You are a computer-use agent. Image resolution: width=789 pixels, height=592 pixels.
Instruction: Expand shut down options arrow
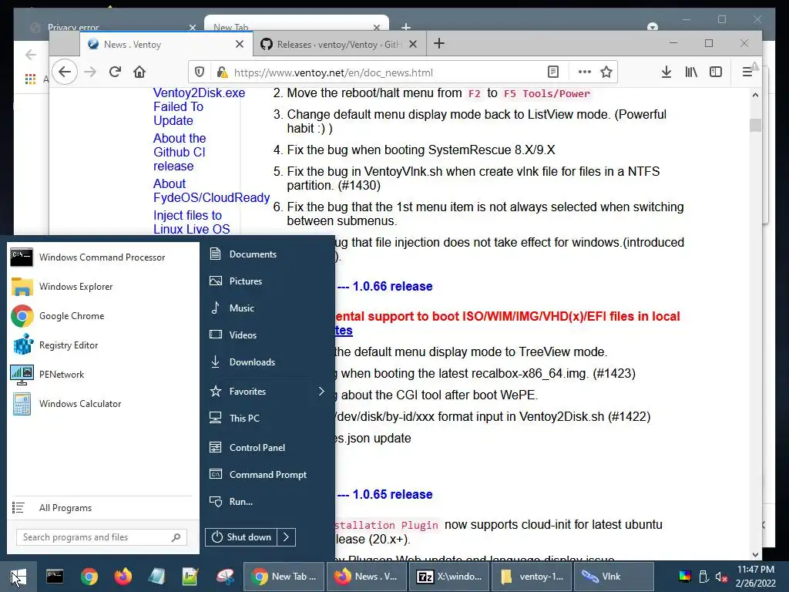click(x=286, y=537)
